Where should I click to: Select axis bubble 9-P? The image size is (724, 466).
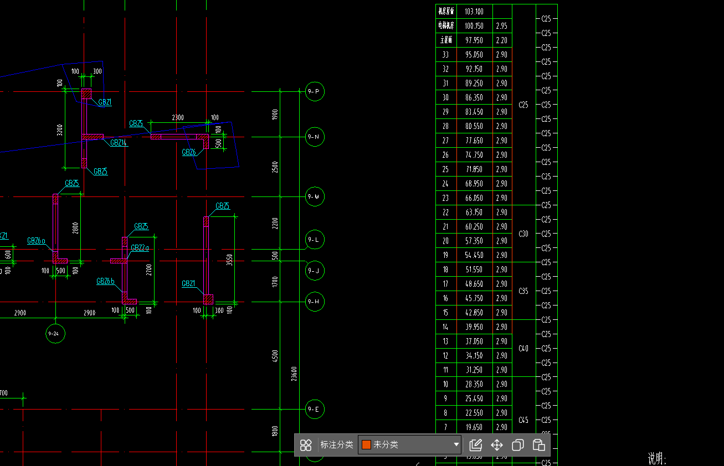pyautogui.click(x=315, y=91)
